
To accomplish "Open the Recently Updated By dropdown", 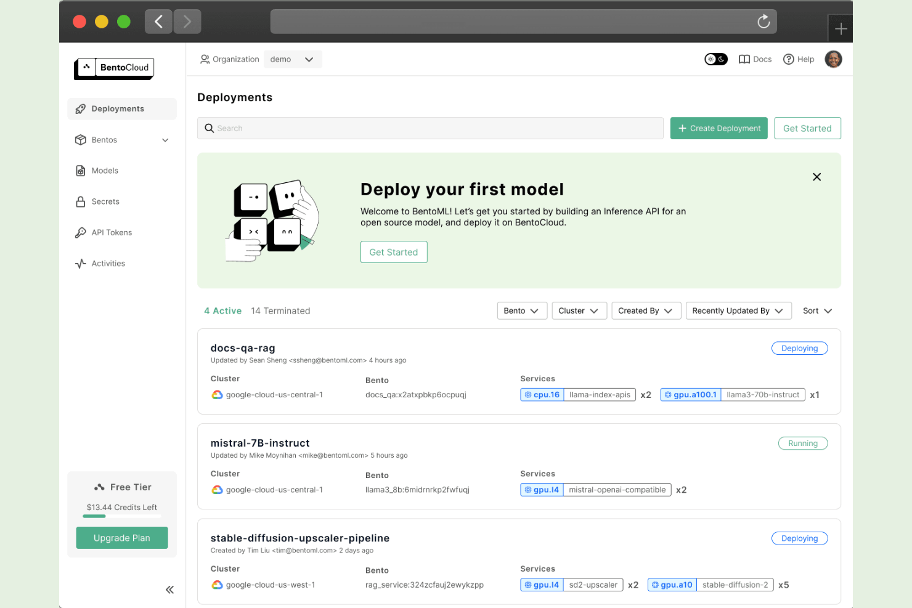I will 738,310.
